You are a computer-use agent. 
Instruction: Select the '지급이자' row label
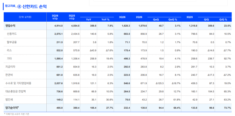pyautogui.click(x=10, y=67)
